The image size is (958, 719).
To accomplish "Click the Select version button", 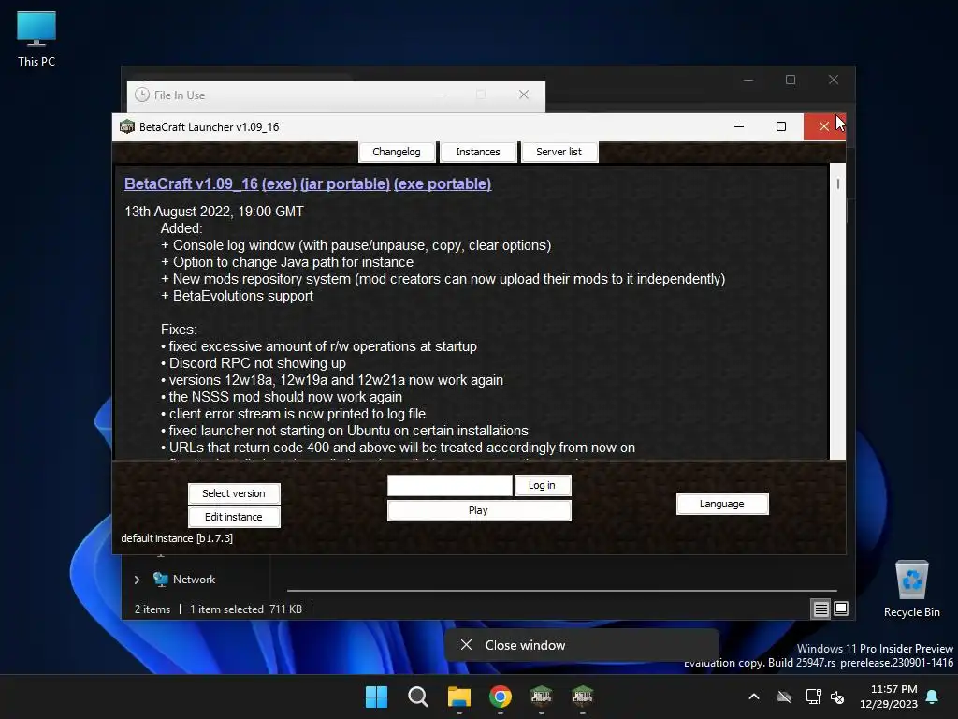I will (x=234, y=493).
